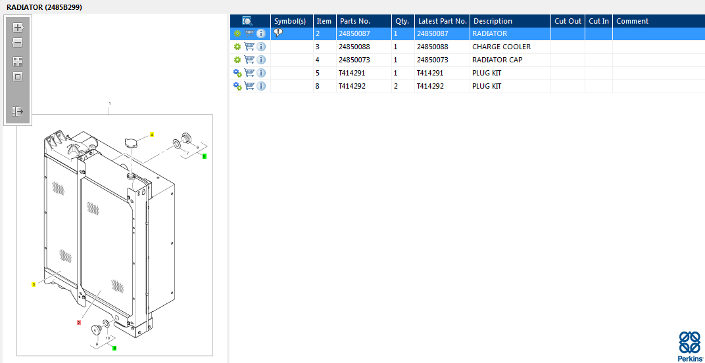Screen dimensions: 705x363
Task: Sort by the Parts No. column header
Action: (364, 21)
